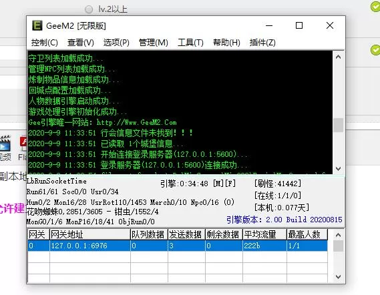Click the [刷怪:41442] status text

pos(278,184)
